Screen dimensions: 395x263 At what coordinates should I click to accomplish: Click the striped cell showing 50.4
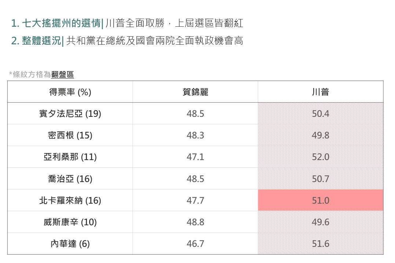pos(321,114)
